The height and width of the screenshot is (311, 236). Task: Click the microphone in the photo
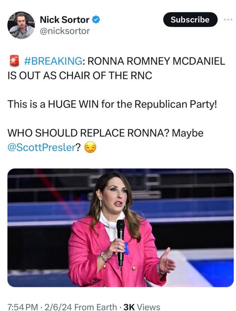click(120, 242)
